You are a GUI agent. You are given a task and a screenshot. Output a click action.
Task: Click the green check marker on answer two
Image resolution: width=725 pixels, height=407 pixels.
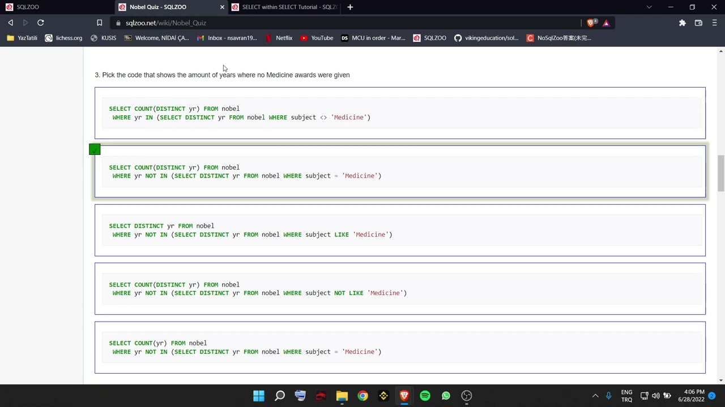[95, 149]
